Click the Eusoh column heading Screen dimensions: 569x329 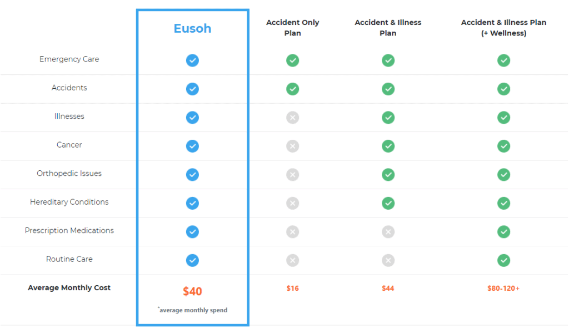[192, 28]
